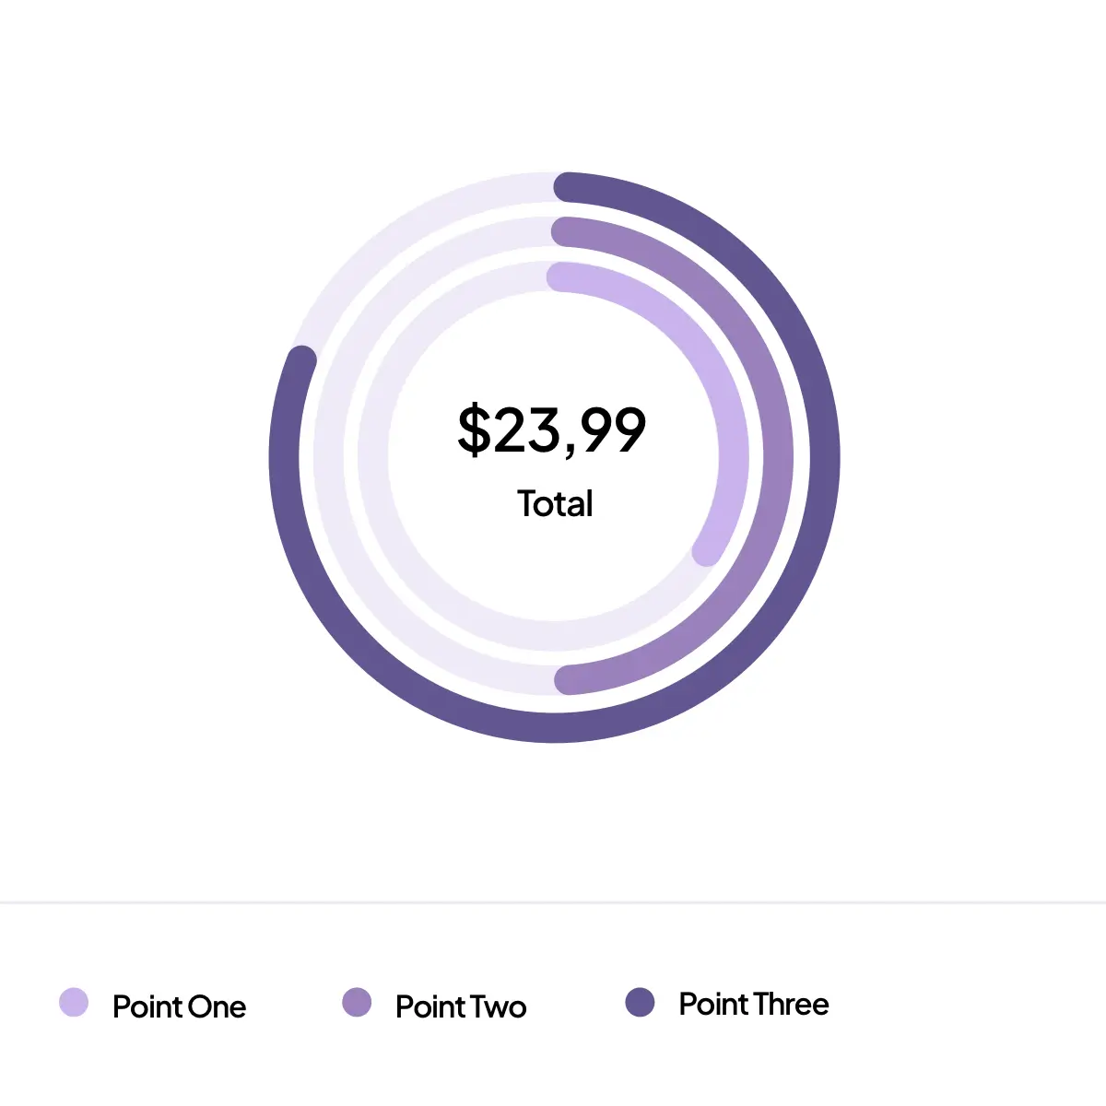Select the Point Two legend label
1106x1106 pixels.
[x=461, y=1006]
